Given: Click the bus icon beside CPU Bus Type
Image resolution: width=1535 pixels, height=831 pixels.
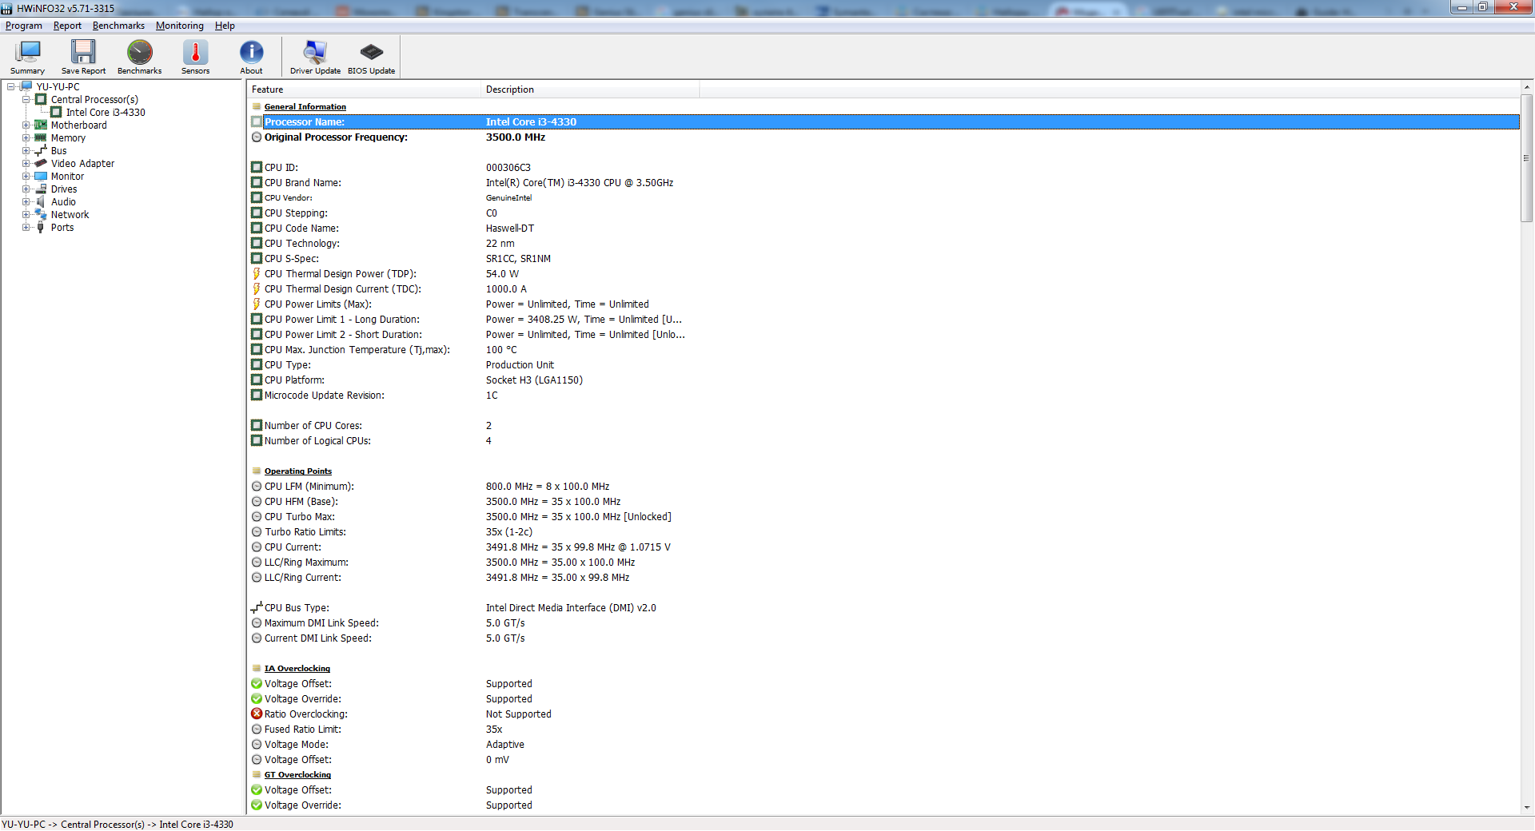Looking at the screenshot, I should point(257,607).
